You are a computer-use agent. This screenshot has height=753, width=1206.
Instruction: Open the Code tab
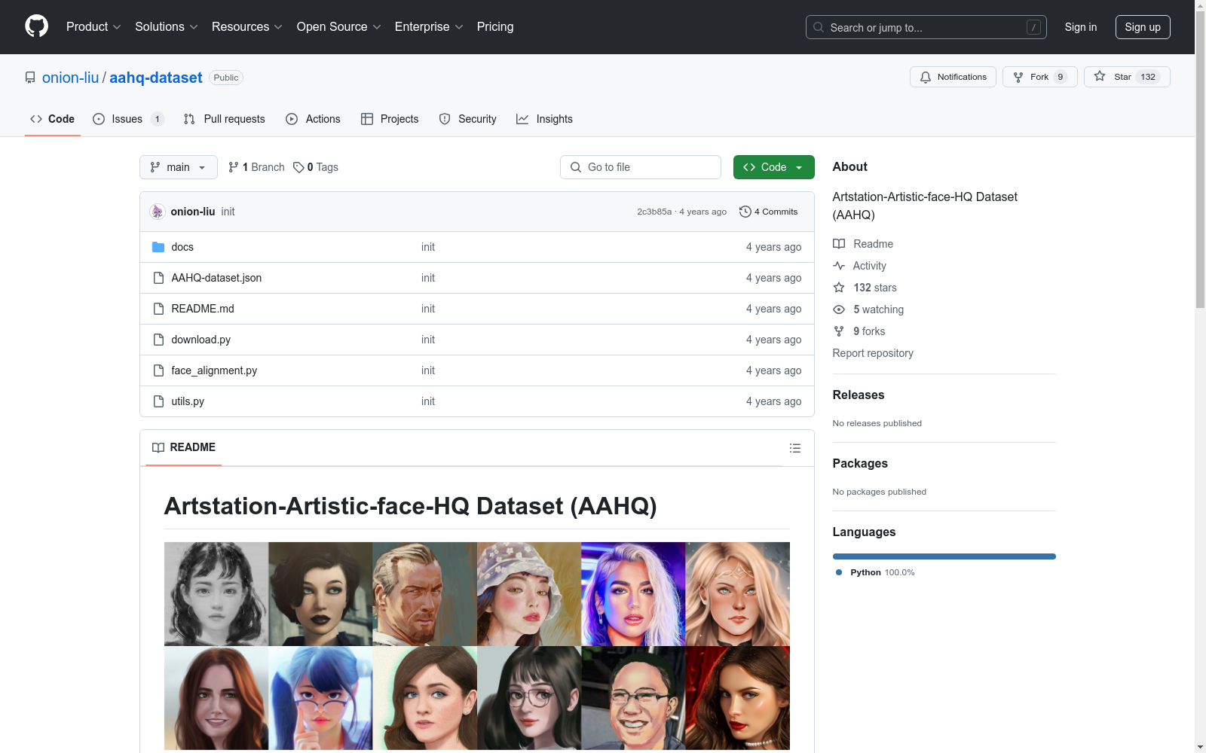(x=53, y=119)
